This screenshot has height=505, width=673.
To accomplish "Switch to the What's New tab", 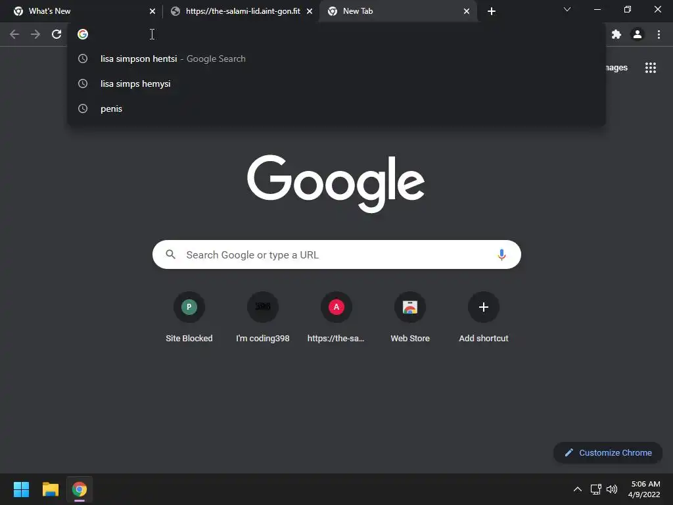I will point(81,11).
